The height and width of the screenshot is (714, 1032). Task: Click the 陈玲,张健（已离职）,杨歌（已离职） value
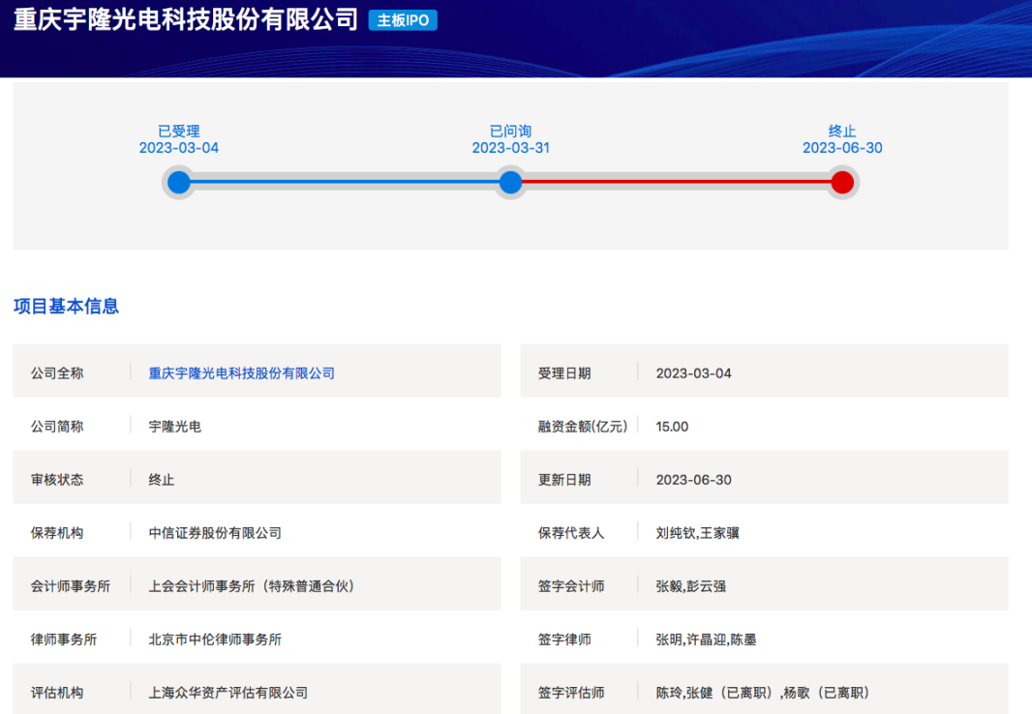click(765, 693)
